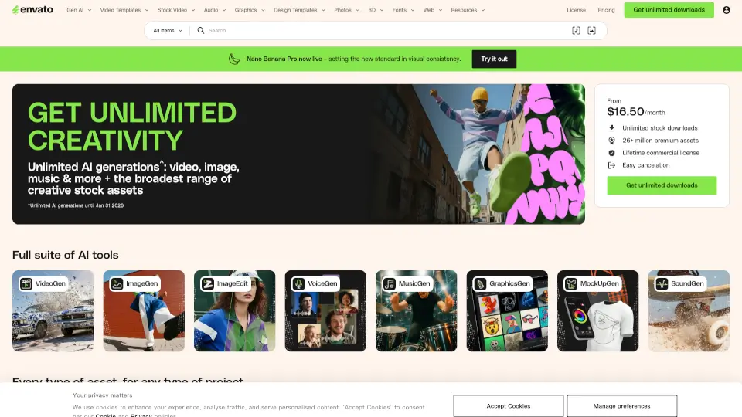Expand the Design Templates menu
Viewport: 742px width, 417px height.
click(298, 10)
